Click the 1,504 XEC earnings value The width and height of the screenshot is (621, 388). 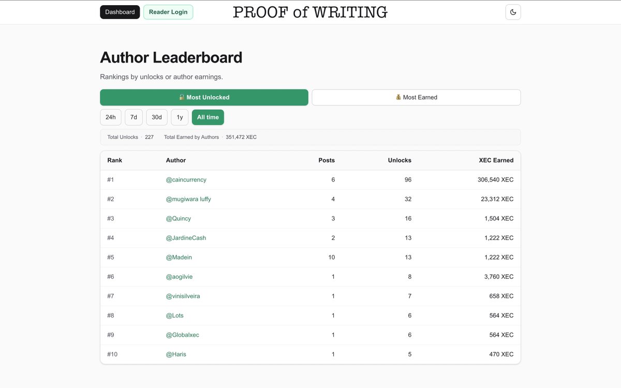[499, 218]
